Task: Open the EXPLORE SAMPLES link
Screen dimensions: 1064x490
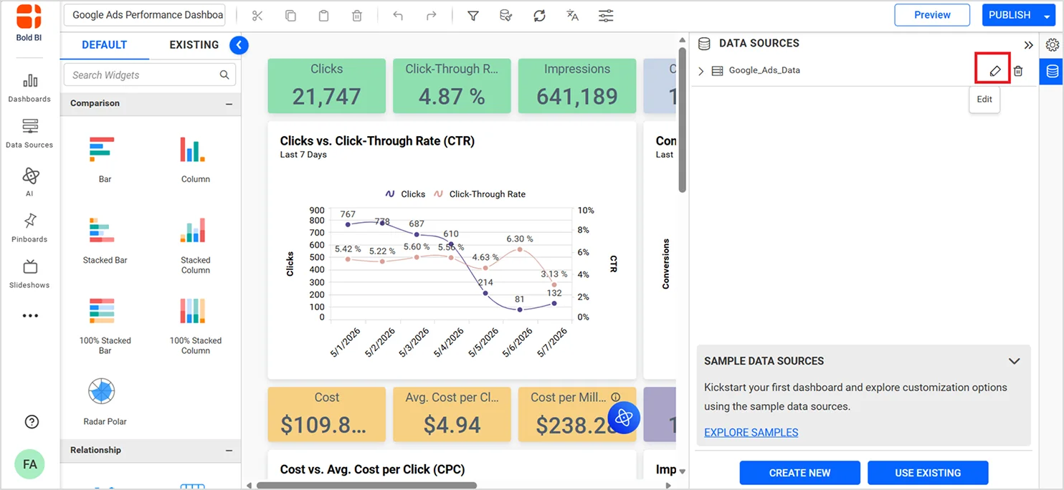Action: [x=751, y=432]
